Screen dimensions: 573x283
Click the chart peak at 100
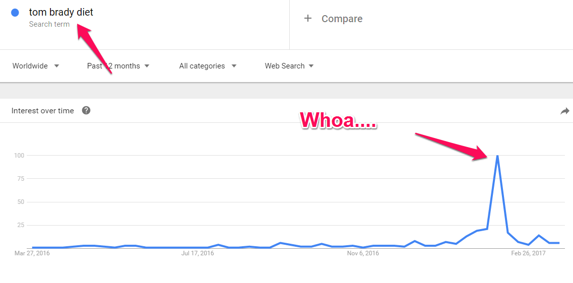497,156
